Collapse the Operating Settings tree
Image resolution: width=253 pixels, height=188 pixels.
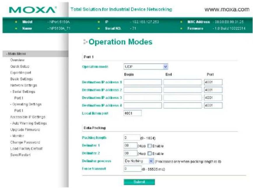click(26, 104)
